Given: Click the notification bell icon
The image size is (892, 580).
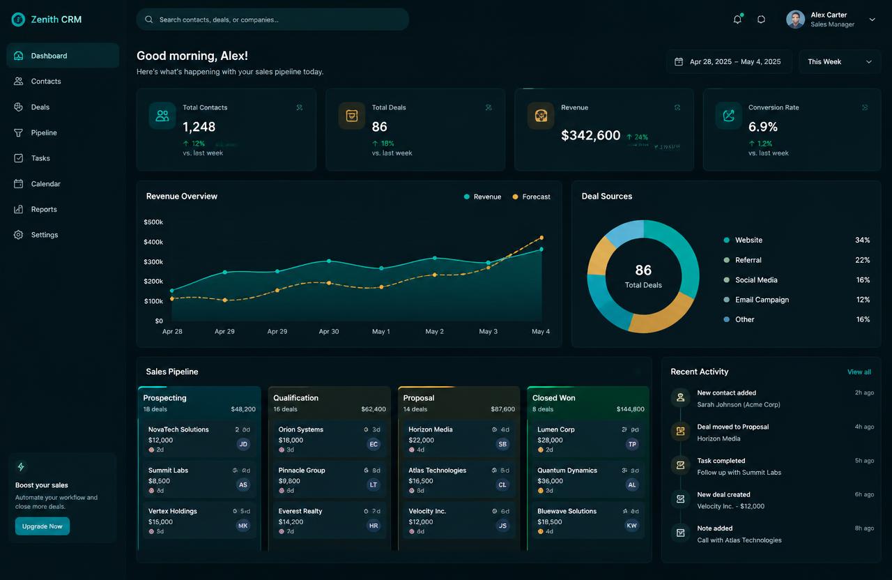Looking at the screenshot, I should point(737,20).
